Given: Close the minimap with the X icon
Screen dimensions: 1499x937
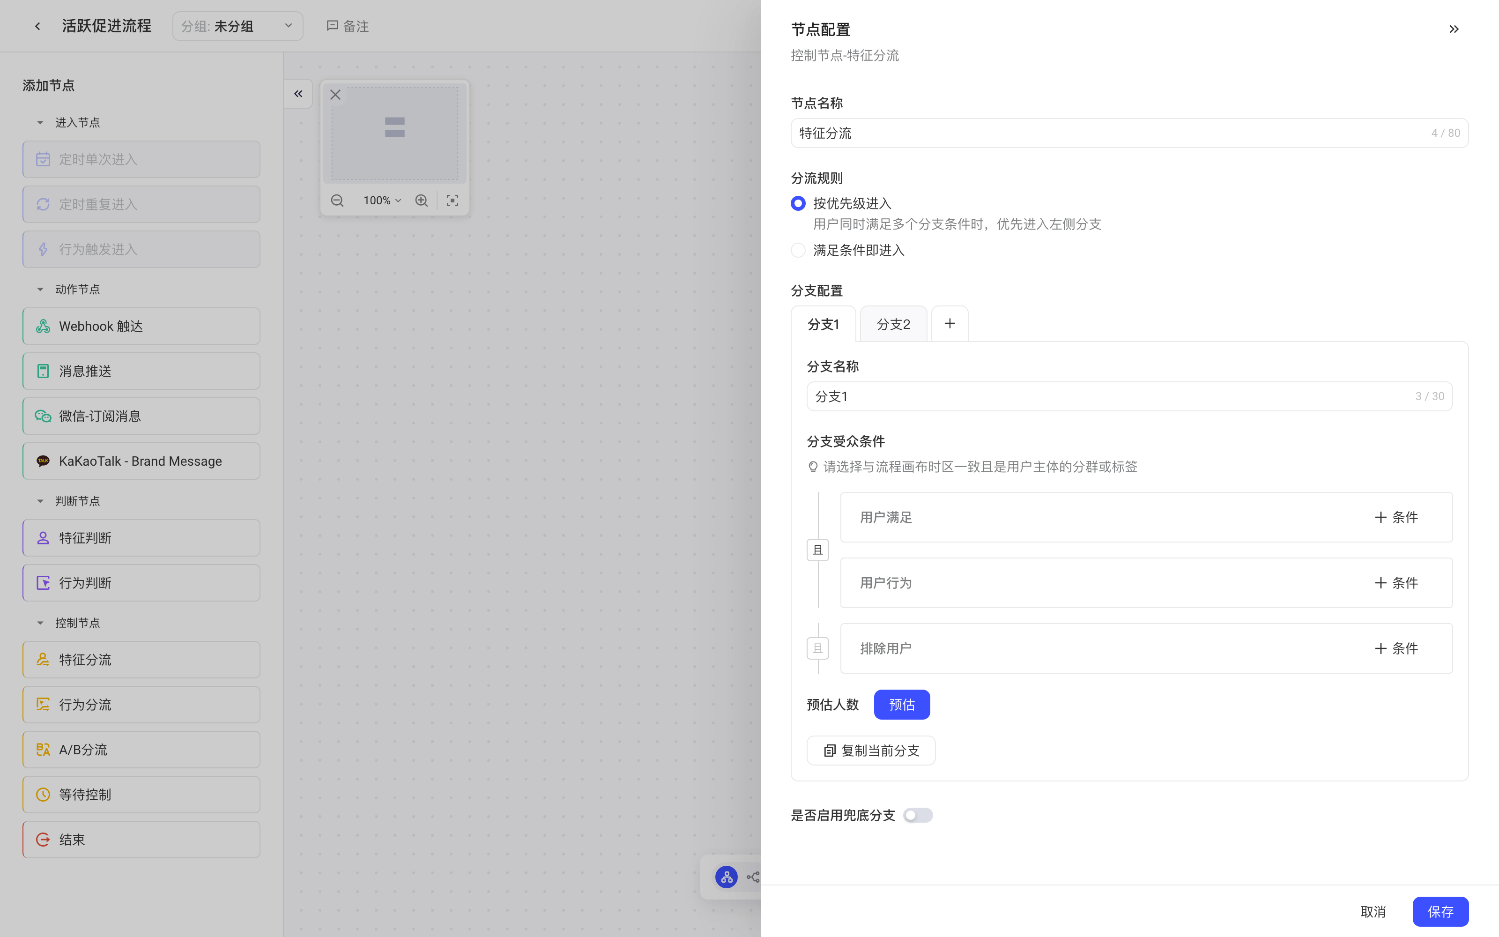Looking at the screenshot, I should [x=335, y=95].
